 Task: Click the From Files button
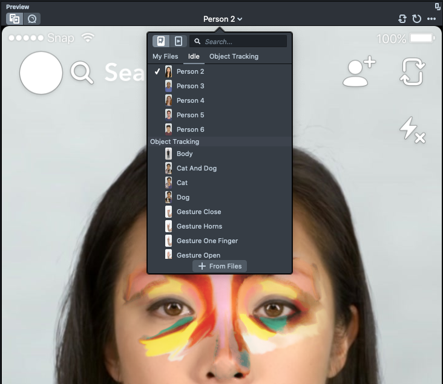click(x=220, y=266)
